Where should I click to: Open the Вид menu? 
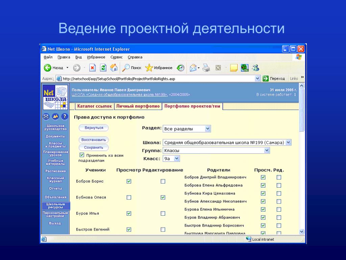(78, 57)
